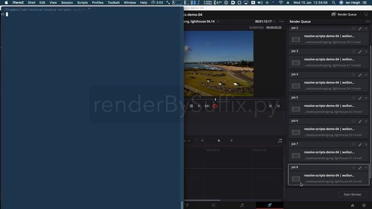Open the timecode 00:01:12:17 dropdown

point(274,21)
